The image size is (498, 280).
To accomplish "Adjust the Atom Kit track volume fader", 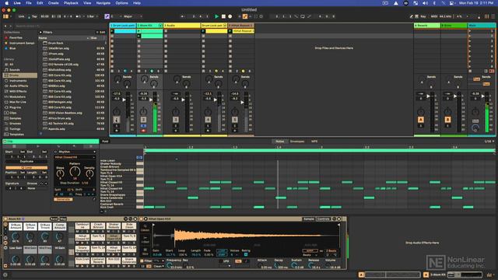I will pyautogui.click(x=150, y=100).
